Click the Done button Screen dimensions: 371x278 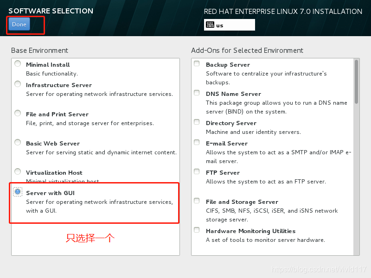[19, 25]
